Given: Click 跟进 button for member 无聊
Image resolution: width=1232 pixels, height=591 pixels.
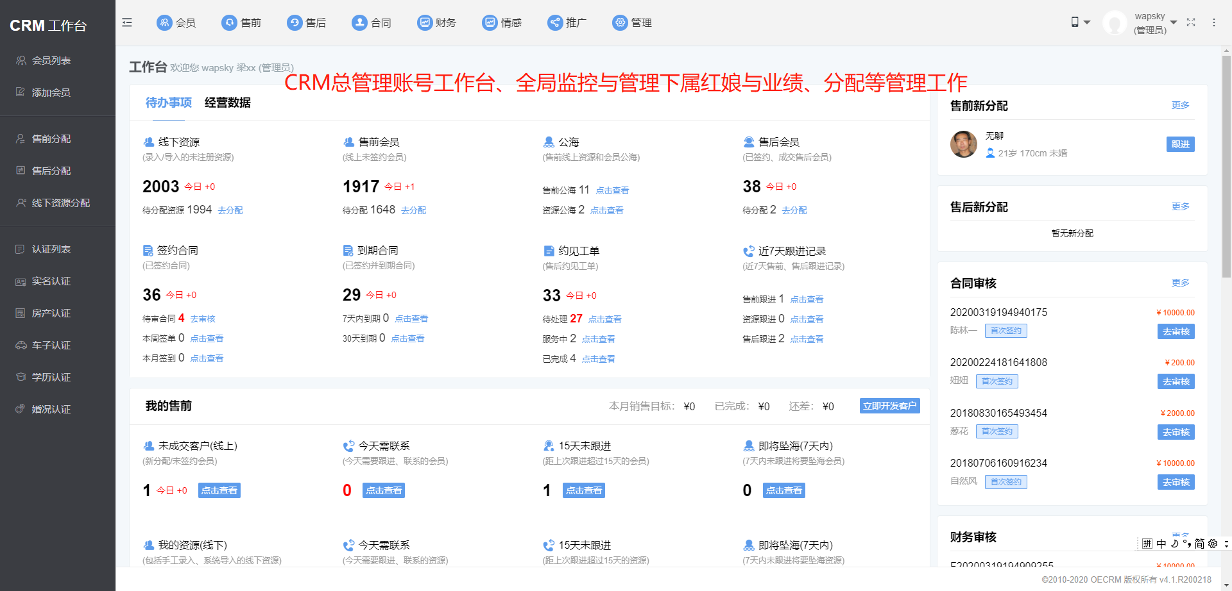Looking at the screenshot, I should pyautogui.click(x=1180, y=144).
